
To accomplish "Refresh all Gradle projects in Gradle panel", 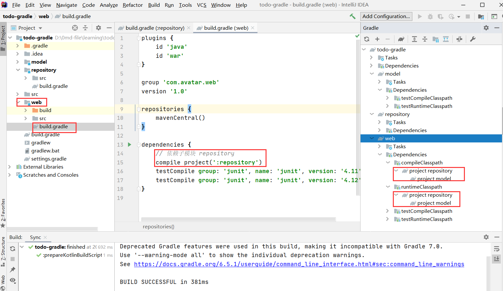I will (366, 39).
